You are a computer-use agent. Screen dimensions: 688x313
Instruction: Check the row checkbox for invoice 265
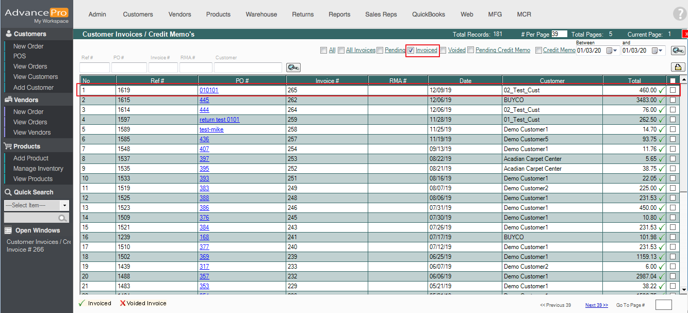point(673,90)
